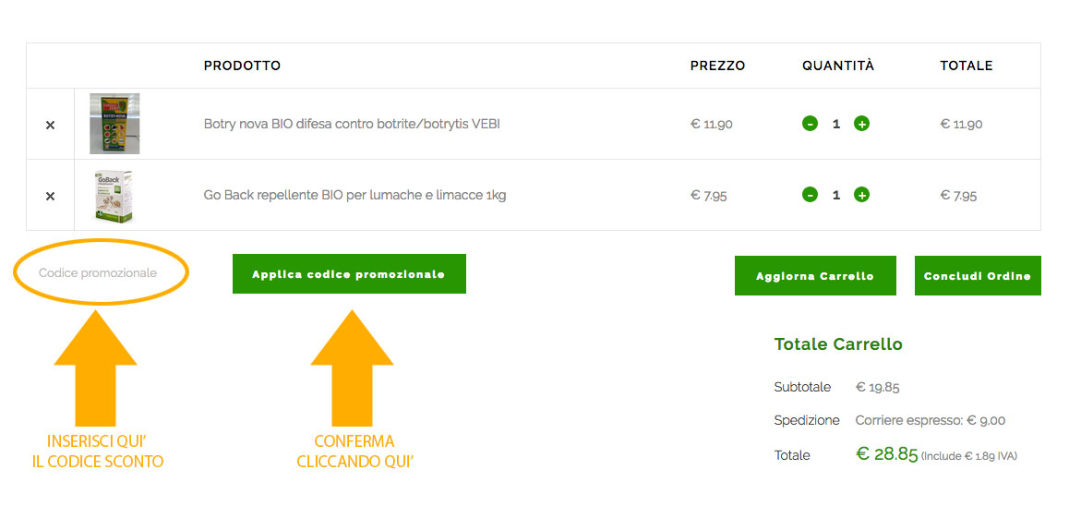Screen dimensions: 1069x506
Task: Click the Aggiorna Carrello button
Action: pos(815,275)
